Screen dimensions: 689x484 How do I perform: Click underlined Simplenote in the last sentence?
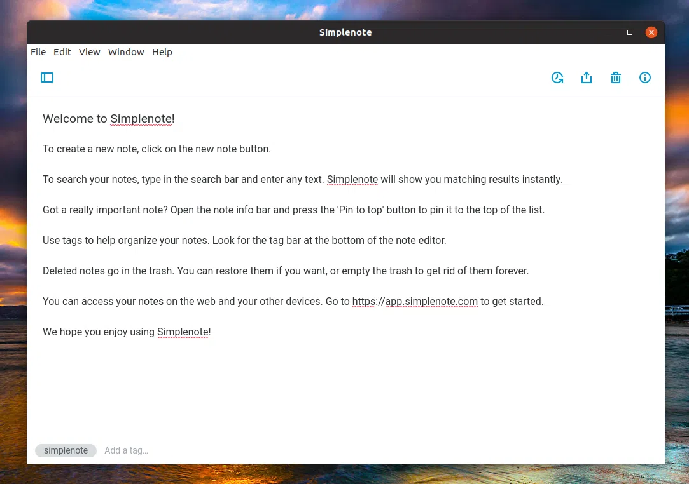[x=183, y=332]
